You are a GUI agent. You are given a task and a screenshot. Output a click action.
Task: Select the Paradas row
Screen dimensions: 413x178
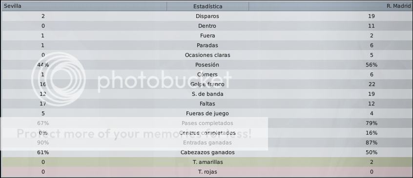(x=206, y=45)
